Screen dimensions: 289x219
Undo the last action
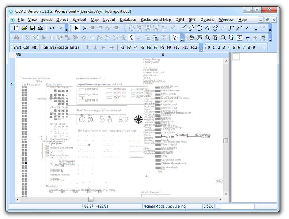click(52, 28)
